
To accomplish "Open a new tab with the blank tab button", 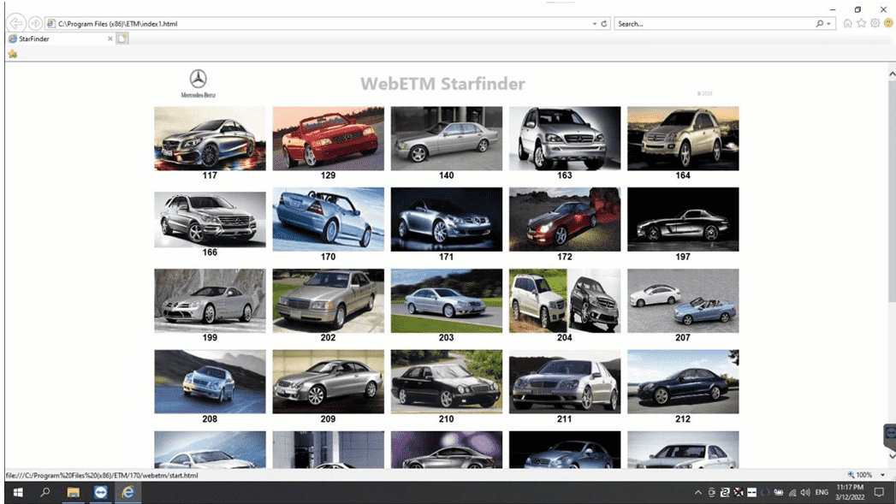I will coord(122,39).
